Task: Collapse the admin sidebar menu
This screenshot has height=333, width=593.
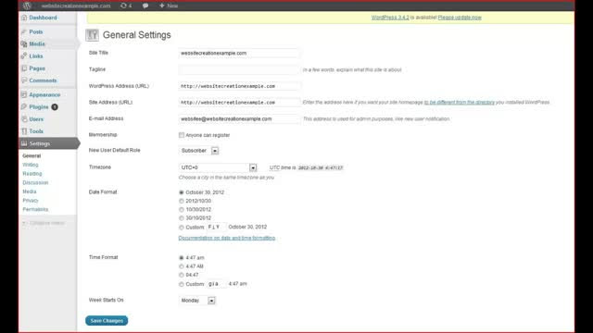Action: point(44,223)
